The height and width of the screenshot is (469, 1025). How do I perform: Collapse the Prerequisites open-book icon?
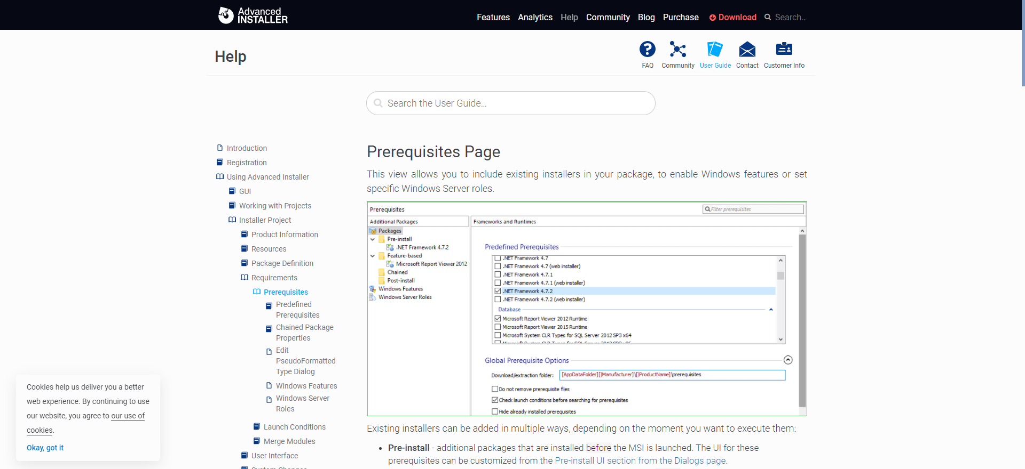257,292
